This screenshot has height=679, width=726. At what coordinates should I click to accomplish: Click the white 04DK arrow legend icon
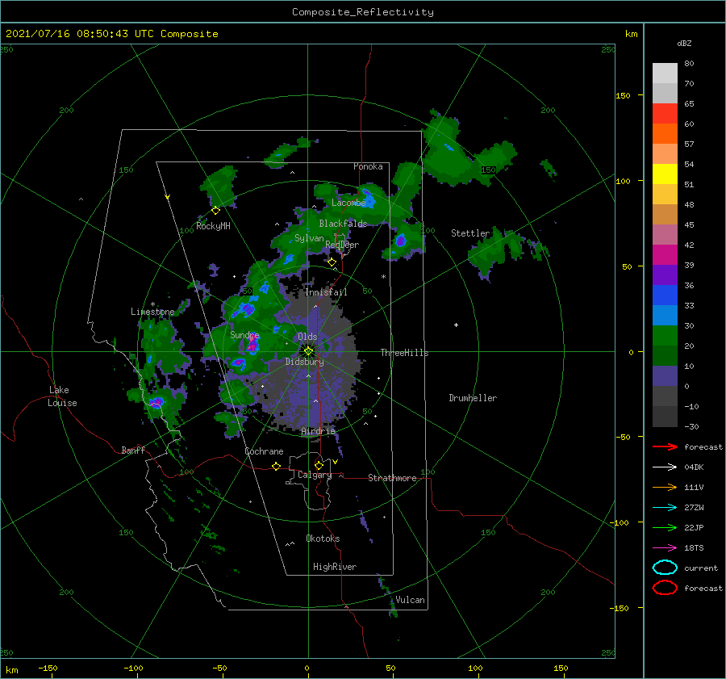[665, 467]
